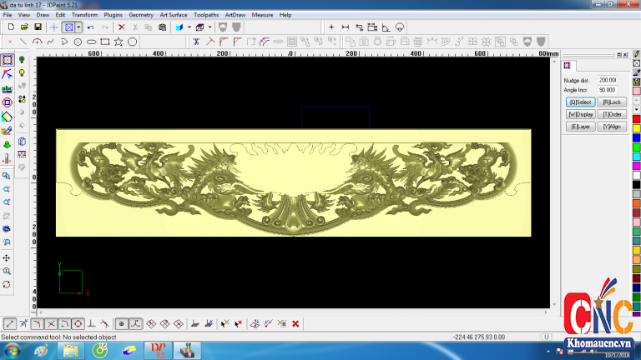Open the Art Surface menu
641x360 pixels.
173,15
